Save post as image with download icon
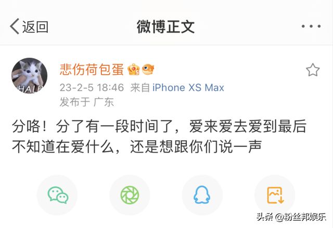Image resolution: width=333 pixels, height=228 pixels. pos(275,195)
